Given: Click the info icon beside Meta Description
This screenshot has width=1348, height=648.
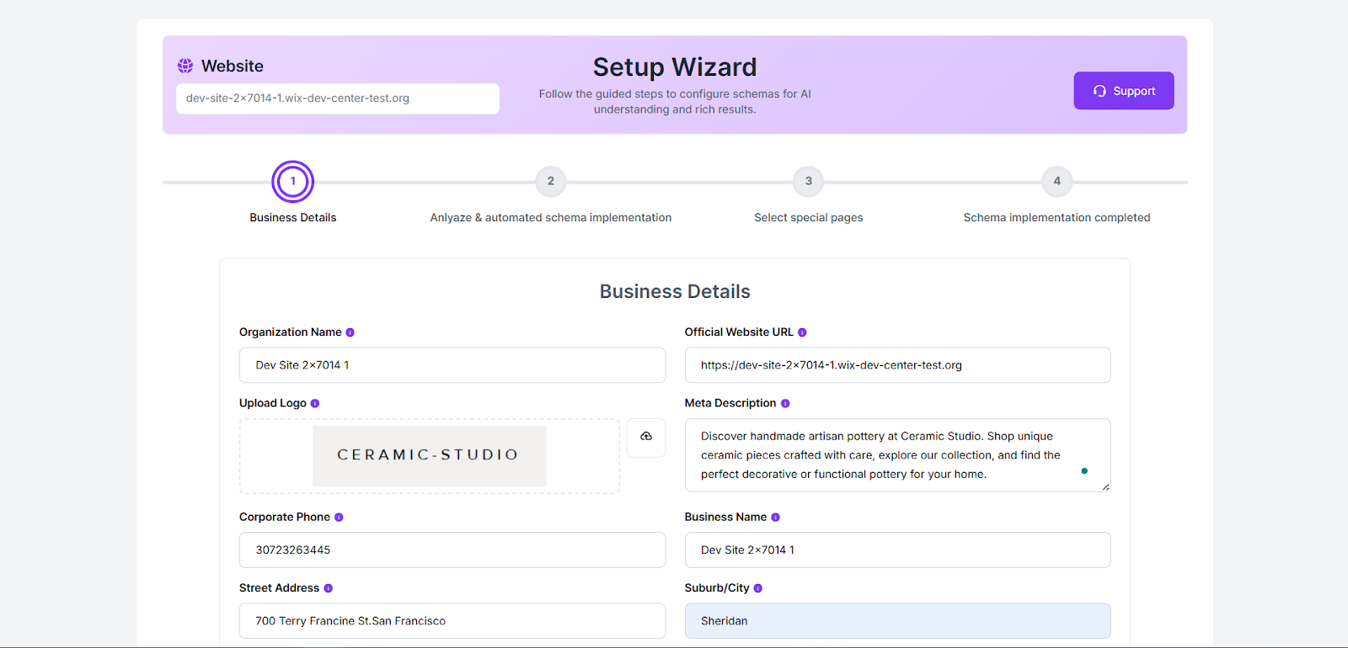Looking at the screenshot, I should (x=785, y=404).
